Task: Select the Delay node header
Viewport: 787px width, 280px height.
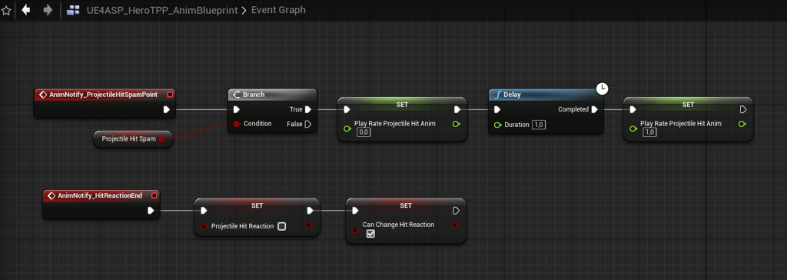Action: [x=546, y=95]
